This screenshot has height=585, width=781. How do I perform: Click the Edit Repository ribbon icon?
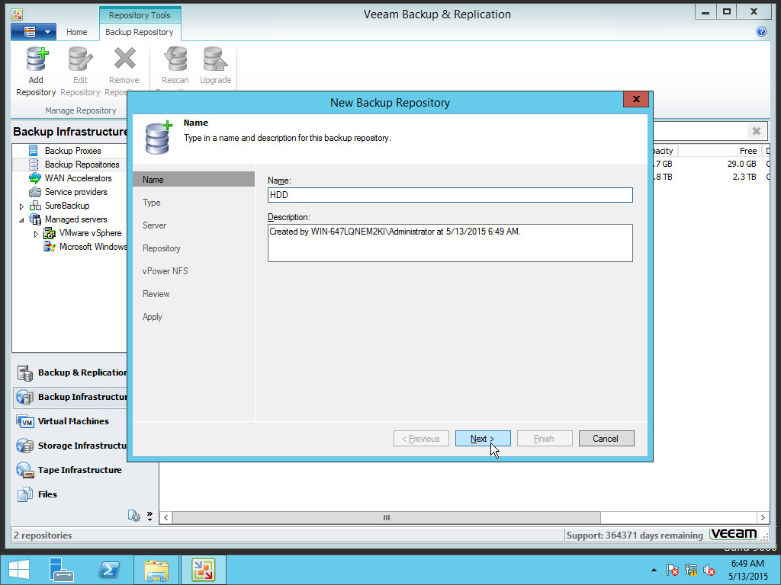(80, 59)
